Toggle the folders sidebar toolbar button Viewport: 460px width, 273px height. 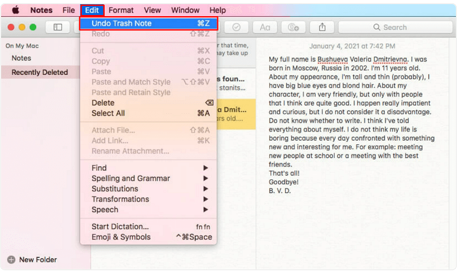click(58, 27)
